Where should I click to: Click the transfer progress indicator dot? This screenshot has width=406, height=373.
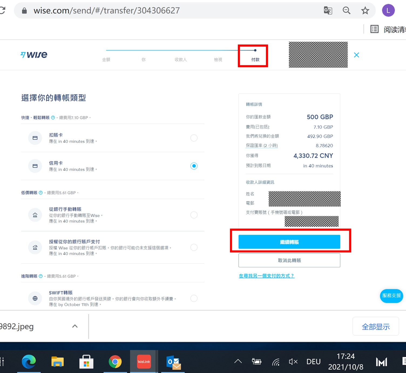coord(255,50)
